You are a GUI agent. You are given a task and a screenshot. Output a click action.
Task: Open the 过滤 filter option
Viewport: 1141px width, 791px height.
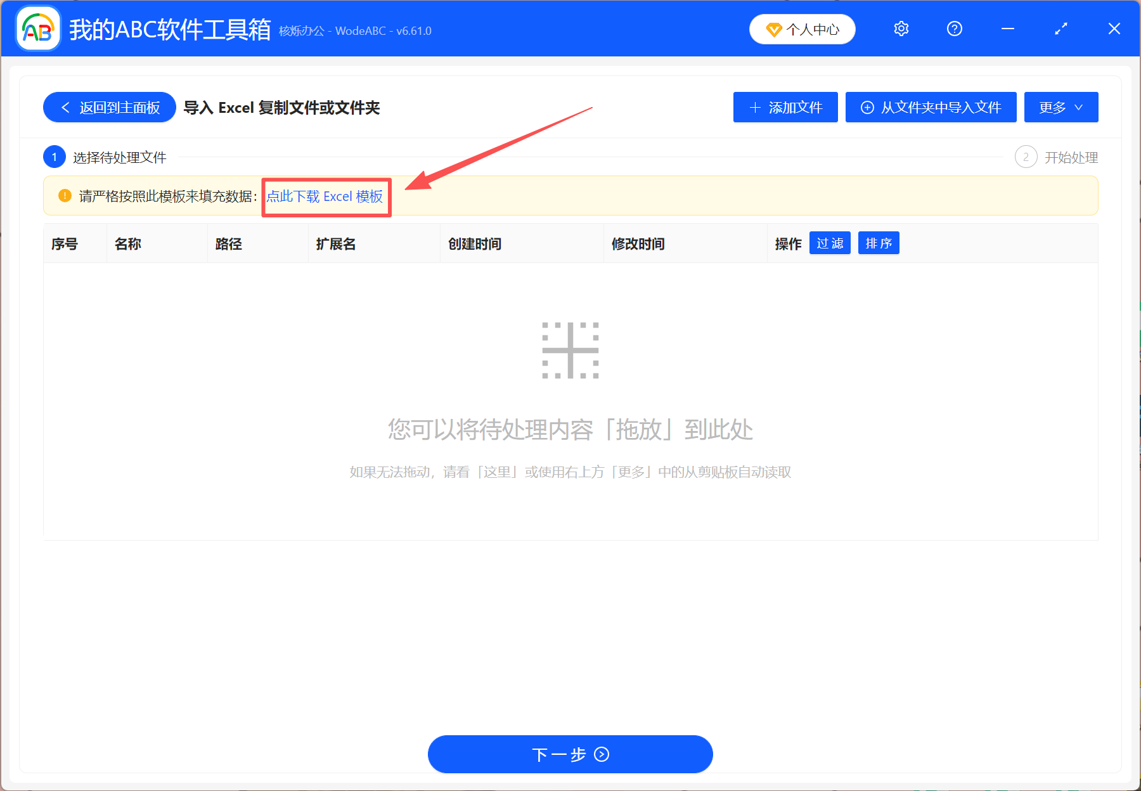tap(829, 243)
